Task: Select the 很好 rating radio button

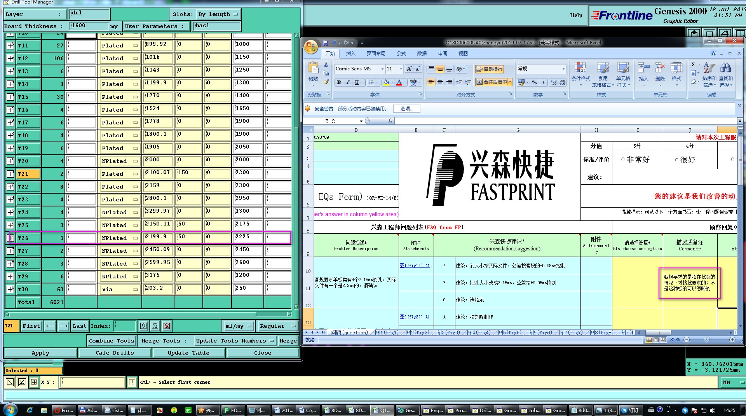Action: click(x=676, y=159)
